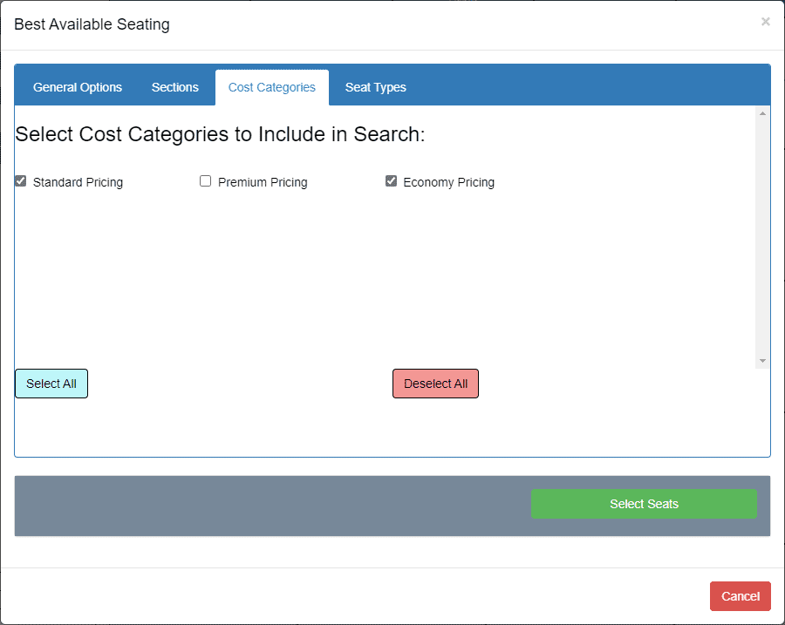Enable the Premium Pricing checkbox

point(205,180)
